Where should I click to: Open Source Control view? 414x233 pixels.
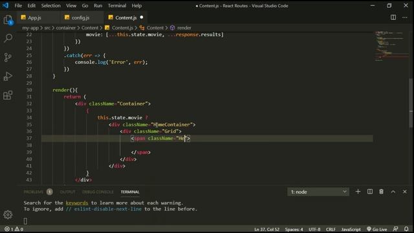[8, 58]
